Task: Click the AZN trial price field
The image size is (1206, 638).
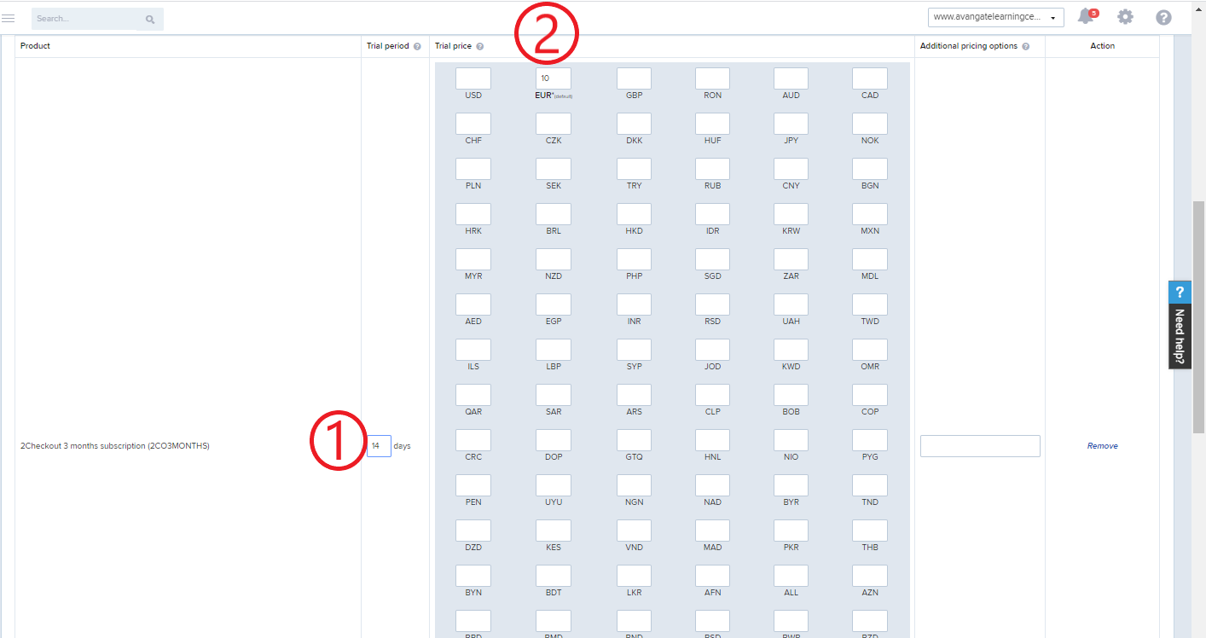Action: [870, 576]
